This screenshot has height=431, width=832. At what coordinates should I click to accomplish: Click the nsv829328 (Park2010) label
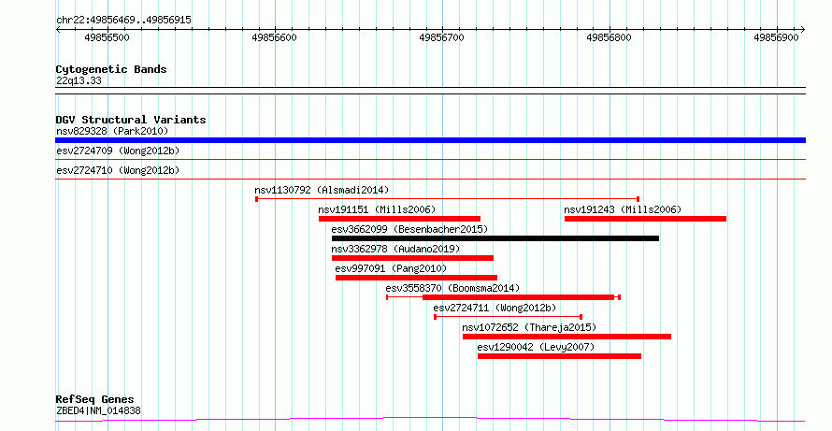(112, 131)
